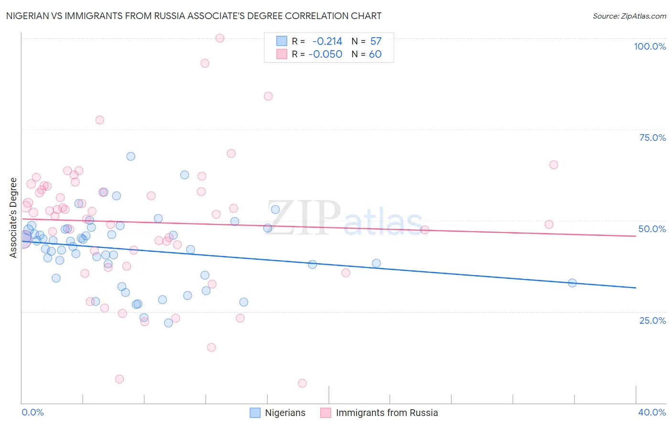Image resolution: width=672 pixels, height=426 pixels.
Task: Click the pink data point near 65% right side
Action: coord(553,165)
